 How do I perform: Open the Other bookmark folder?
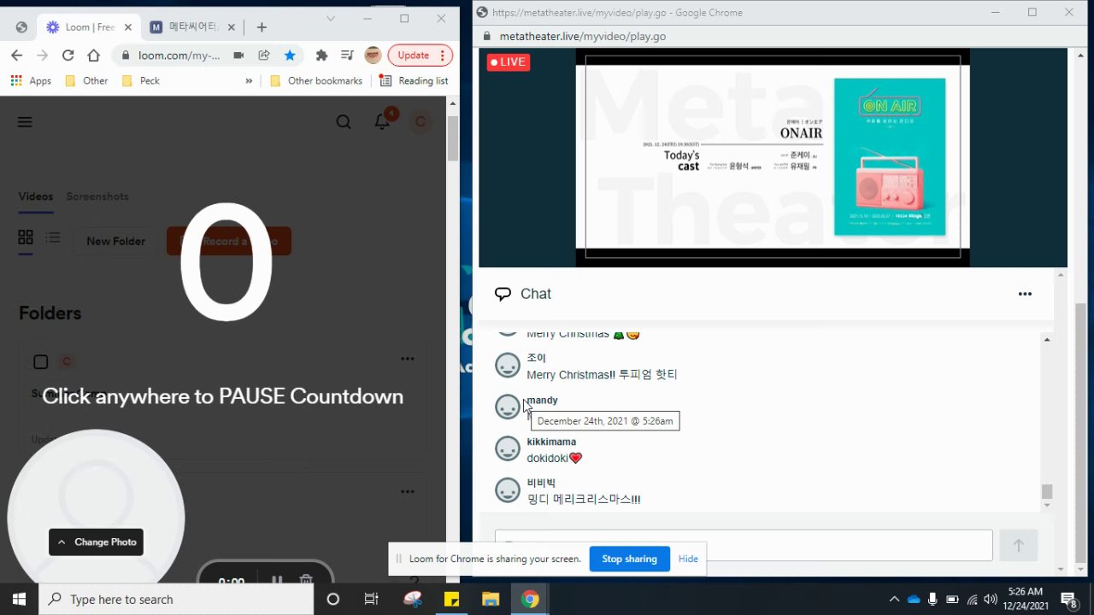86,80
